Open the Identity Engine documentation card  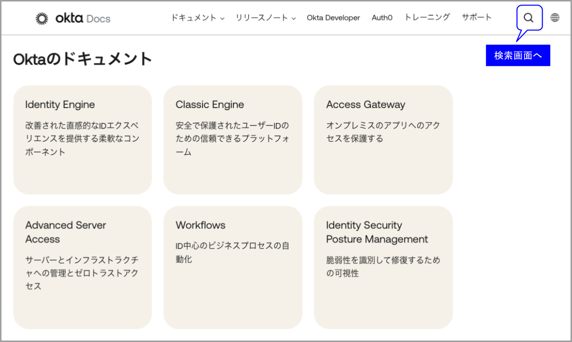pos(83,139)
